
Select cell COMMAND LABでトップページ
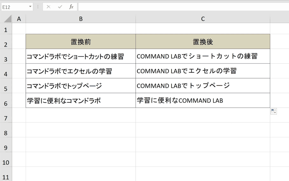[203, 86]
